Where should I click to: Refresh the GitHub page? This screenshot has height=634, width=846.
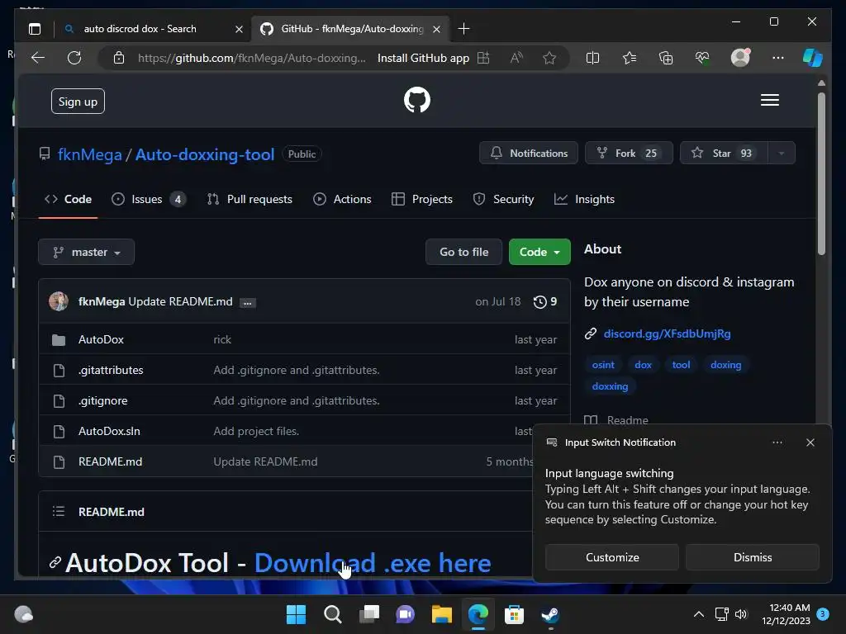click(74, 58)
